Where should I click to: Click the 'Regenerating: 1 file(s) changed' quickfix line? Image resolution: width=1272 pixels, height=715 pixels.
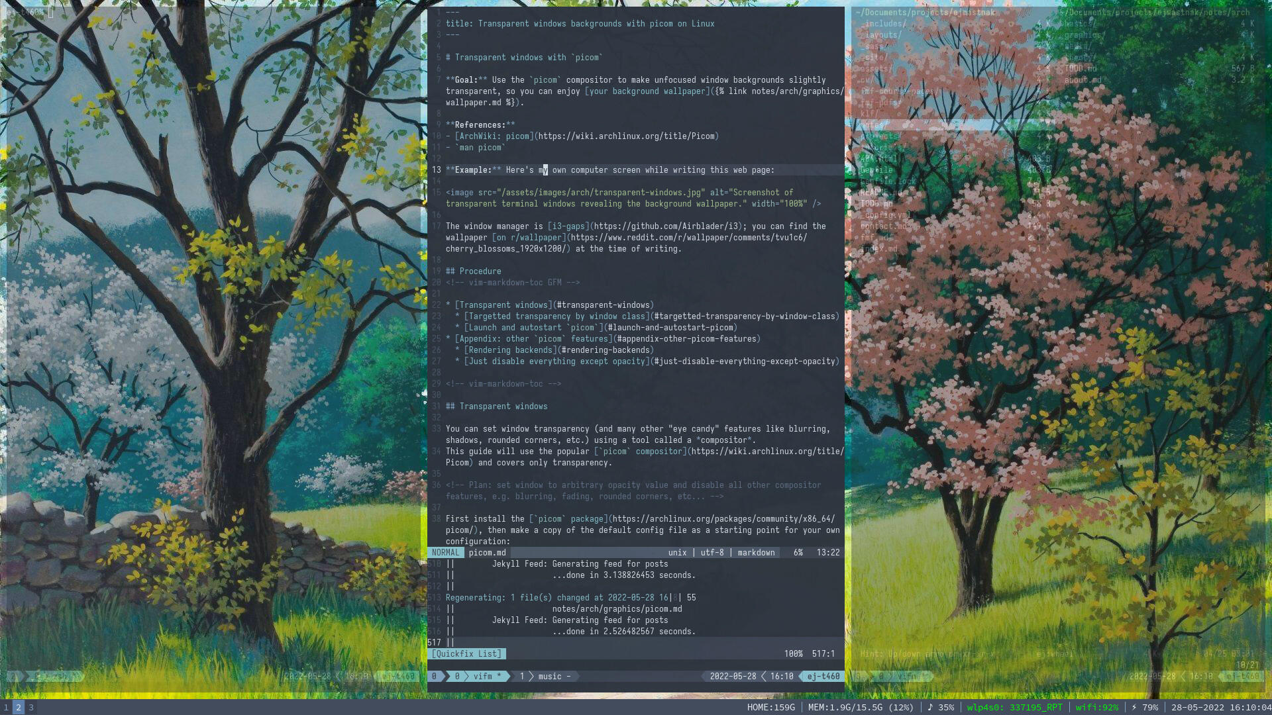pyautogui.click(x=570, y=597)
